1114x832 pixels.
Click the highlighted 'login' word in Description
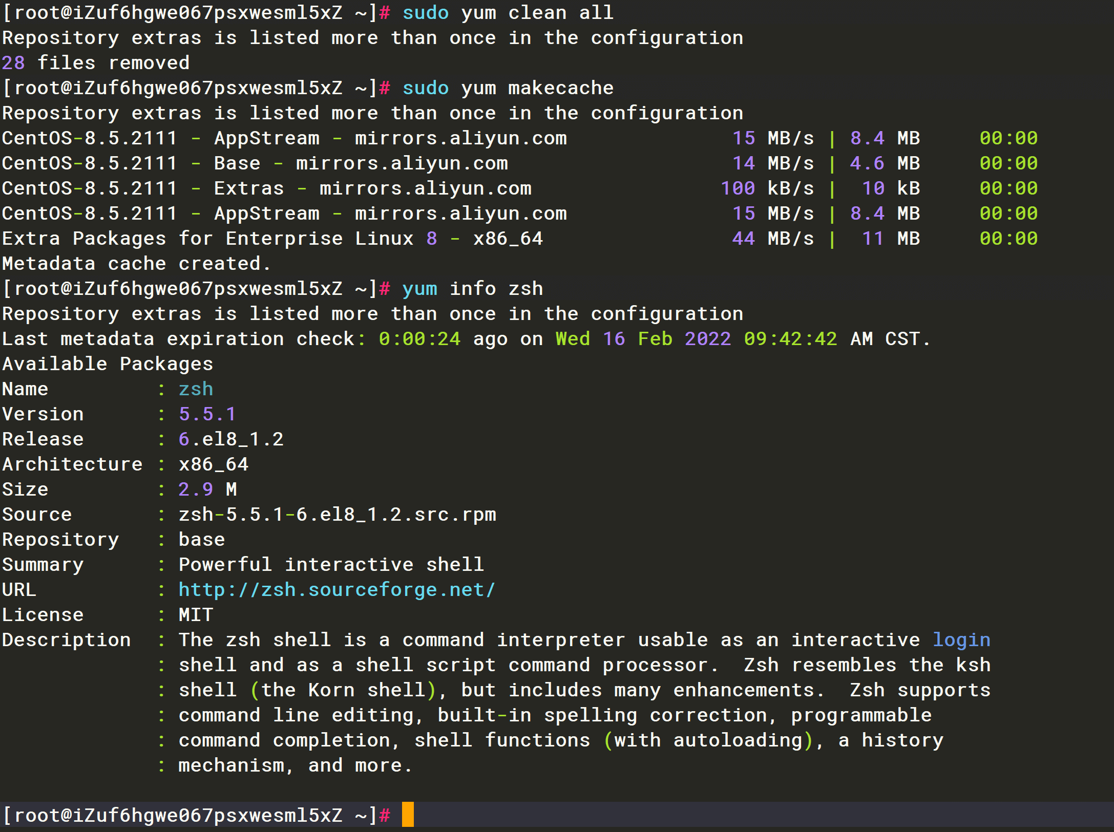coord(961,640)
